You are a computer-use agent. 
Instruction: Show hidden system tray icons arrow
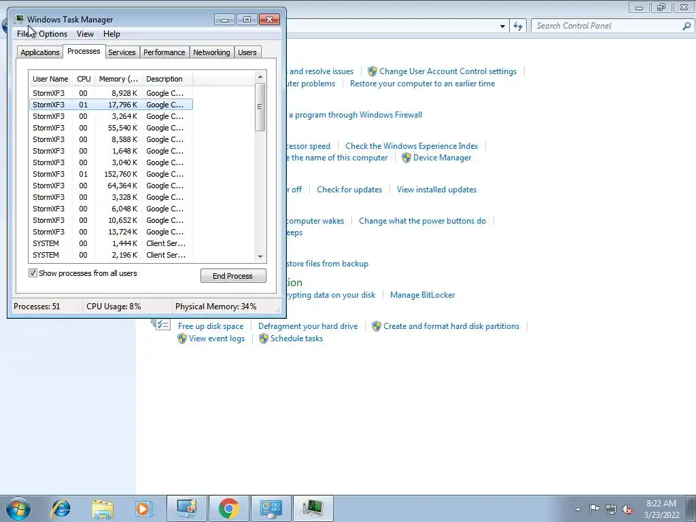pos(578,509)
